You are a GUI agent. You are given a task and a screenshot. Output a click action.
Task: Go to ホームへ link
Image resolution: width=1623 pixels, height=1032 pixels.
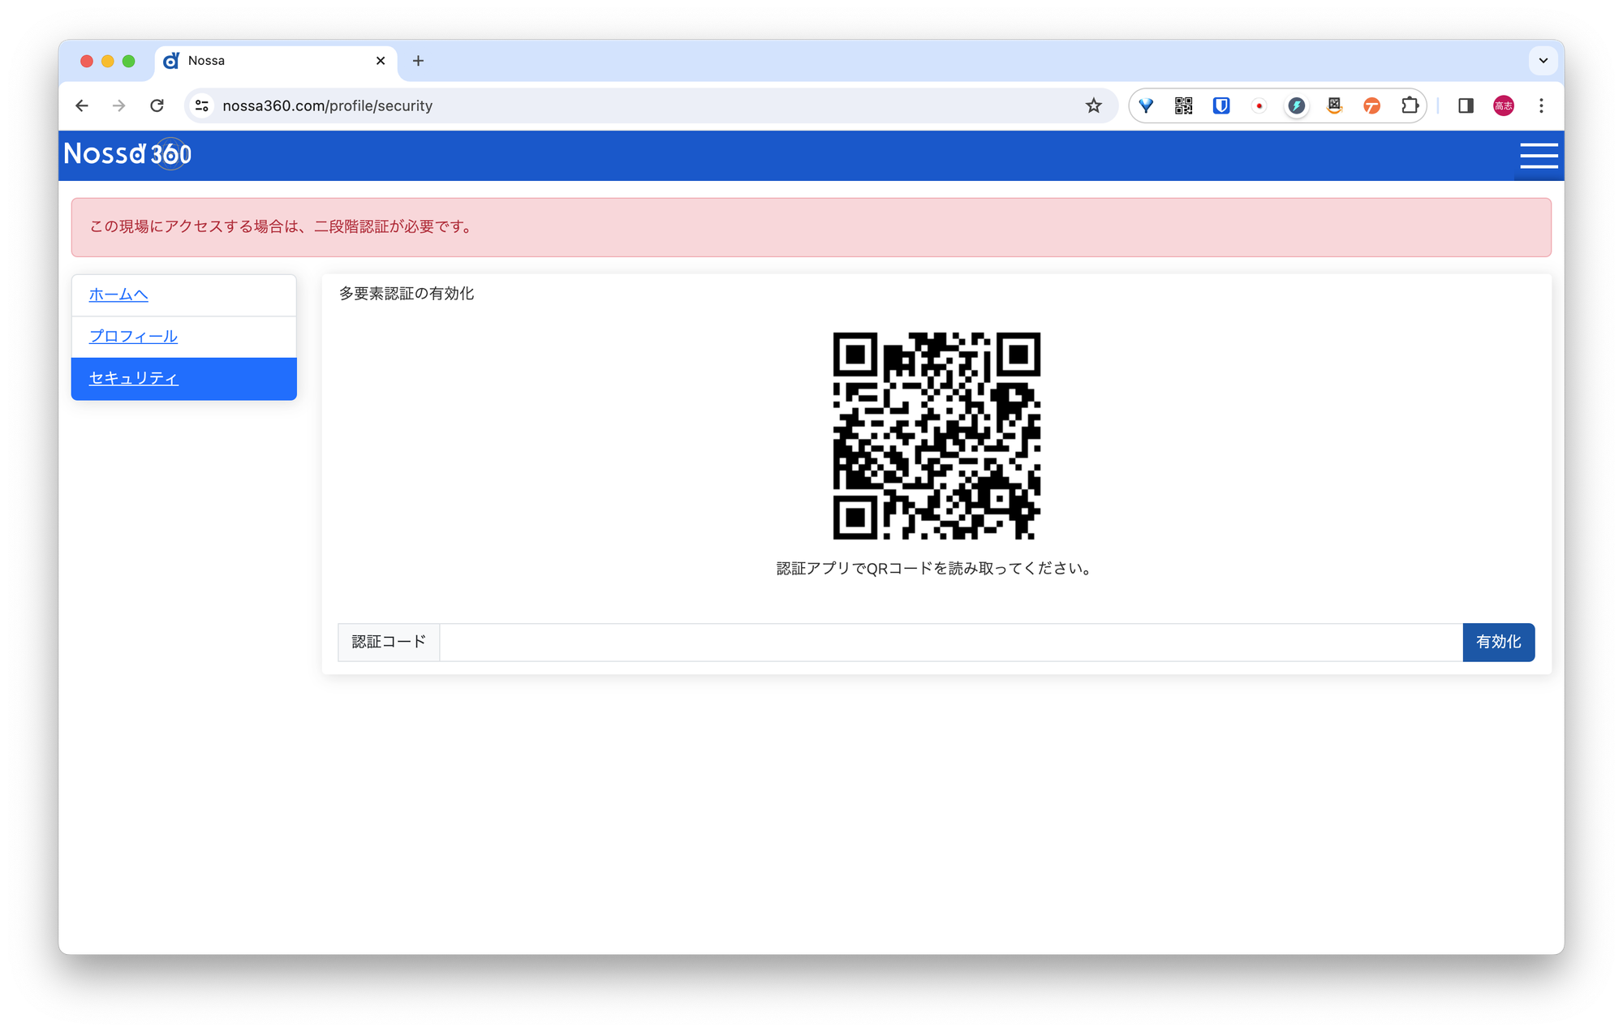(x=118, y=295)
